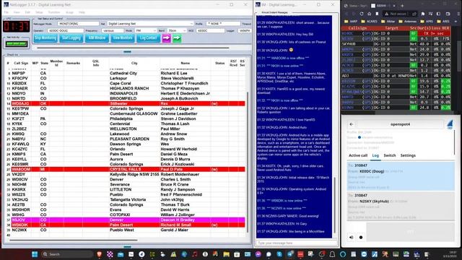Click the instant messenger window vertical scrollbar

pyautogui.click(x=334, y=205)
